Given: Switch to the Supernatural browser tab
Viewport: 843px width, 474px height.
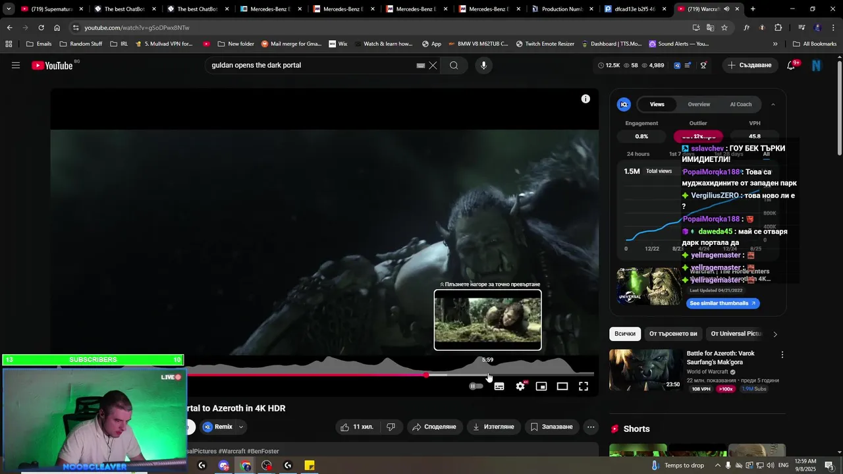Looking at the screenshot, I should (x=51, y=9).
